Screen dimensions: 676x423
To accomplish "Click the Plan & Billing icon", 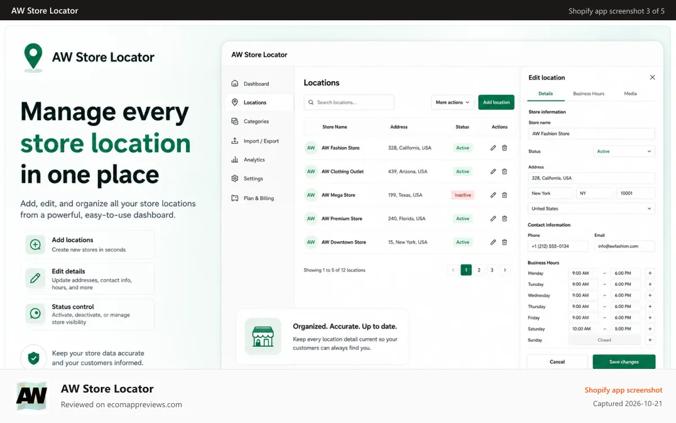I will coord(235,198).
